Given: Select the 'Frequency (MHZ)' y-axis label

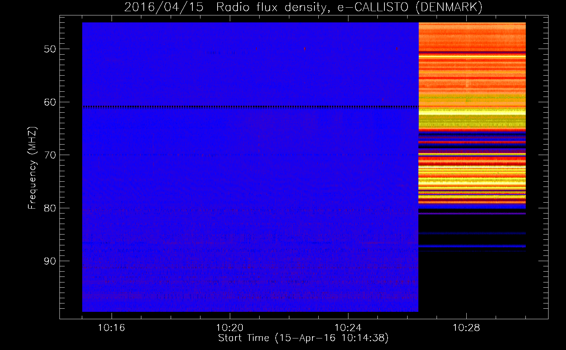Looking at the screenshot, I should click(x=32, y=168).
